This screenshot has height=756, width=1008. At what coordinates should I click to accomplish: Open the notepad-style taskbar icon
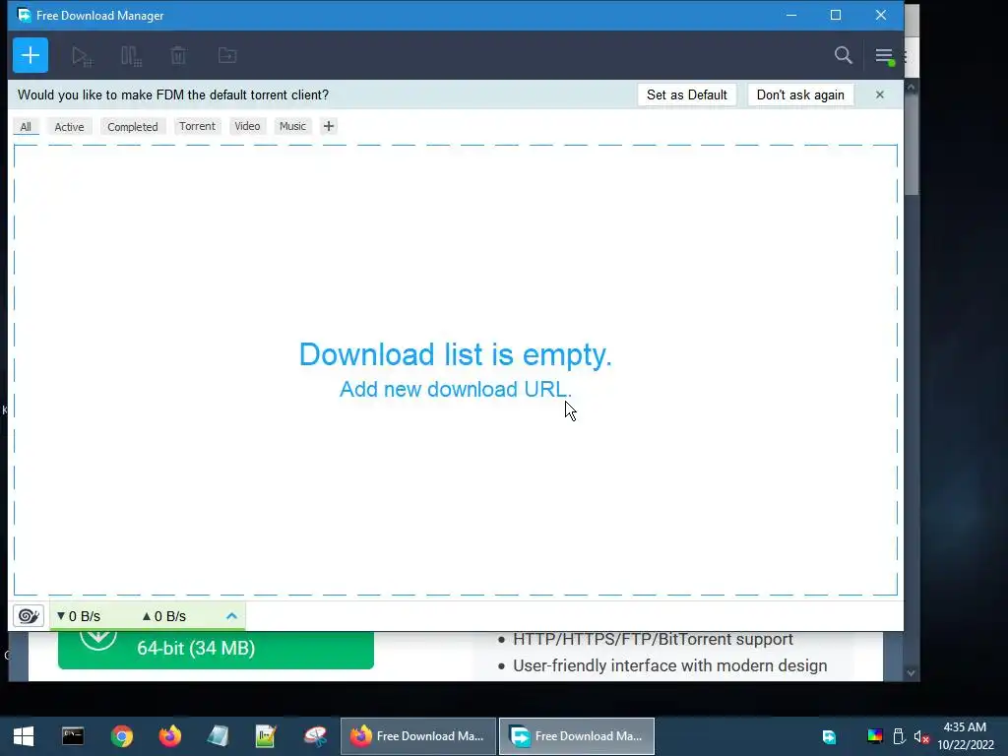click(218, 736)
